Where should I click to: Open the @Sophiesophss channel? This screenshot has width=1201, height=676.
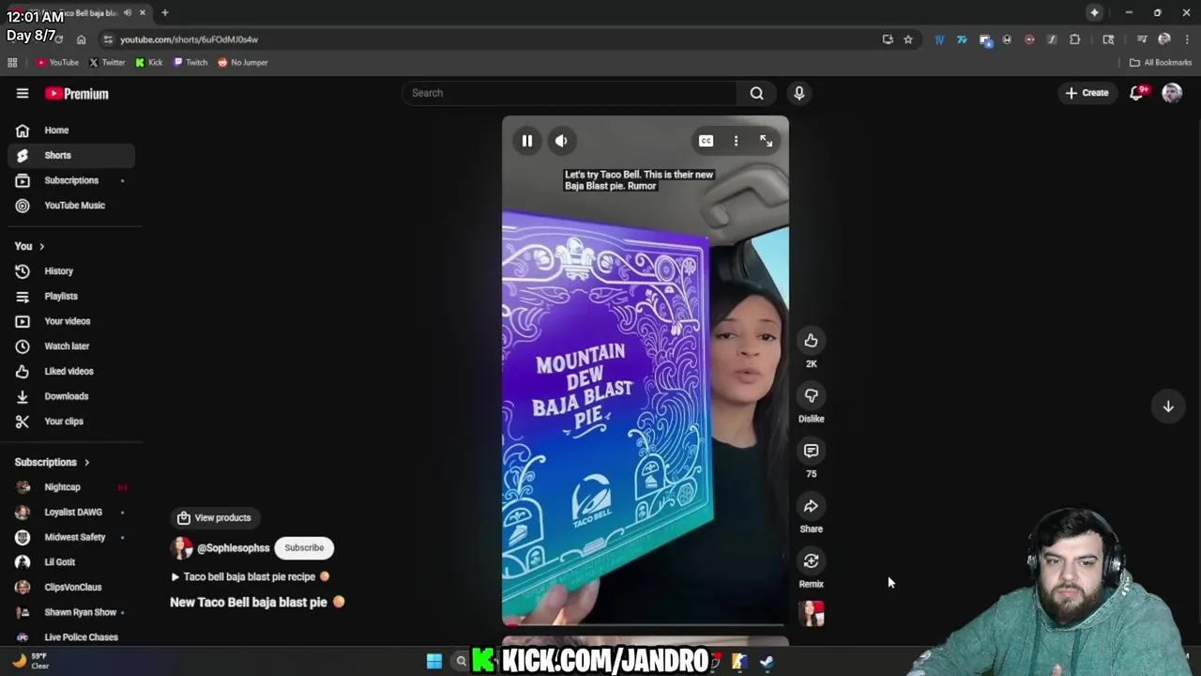pos(233,548)
